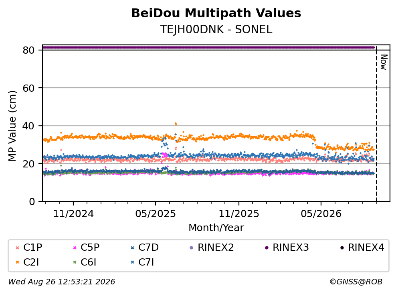The width and height of the screenshot is (398, 294).
Task: Click the C6I green legend marker
Action: pyautogui.click(x=75, y=262)
